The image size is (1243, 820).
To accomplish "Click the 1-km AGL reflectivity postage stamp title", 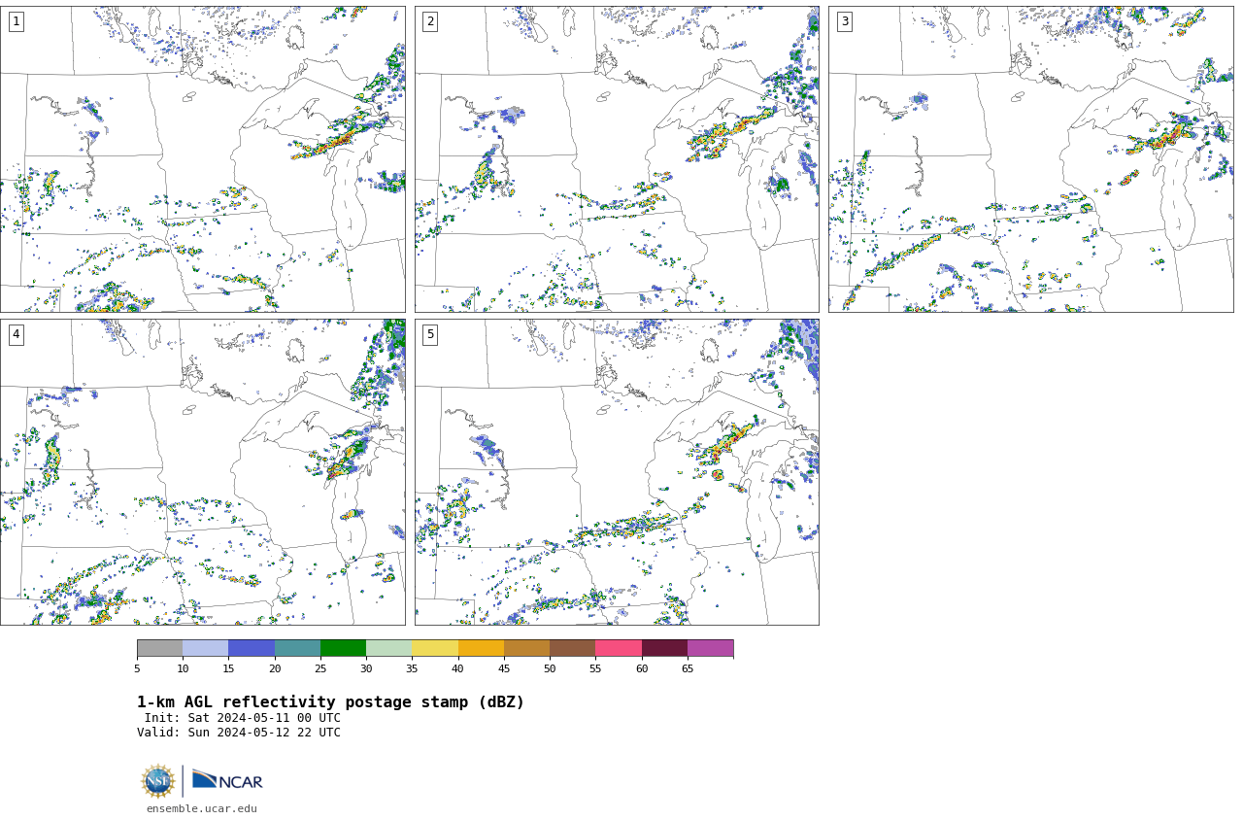I will [x=330, y=702].
